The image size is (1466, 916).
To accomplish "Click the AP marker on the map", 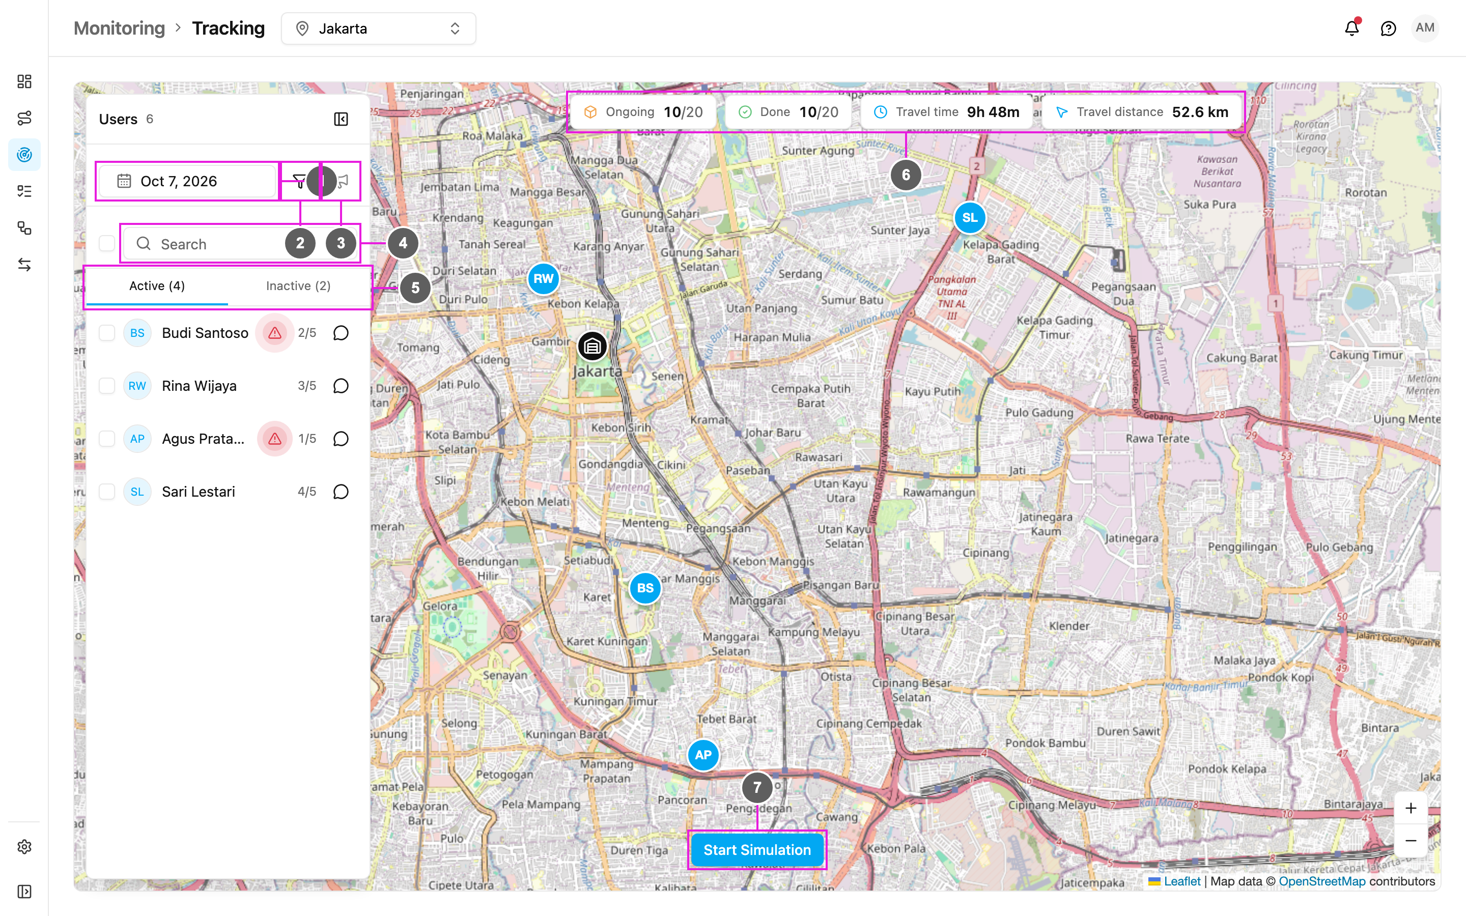I will click(x=702, y=755).
